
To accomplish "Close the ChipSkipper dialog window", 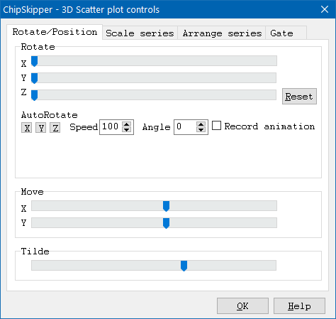I will pos(325,9).
